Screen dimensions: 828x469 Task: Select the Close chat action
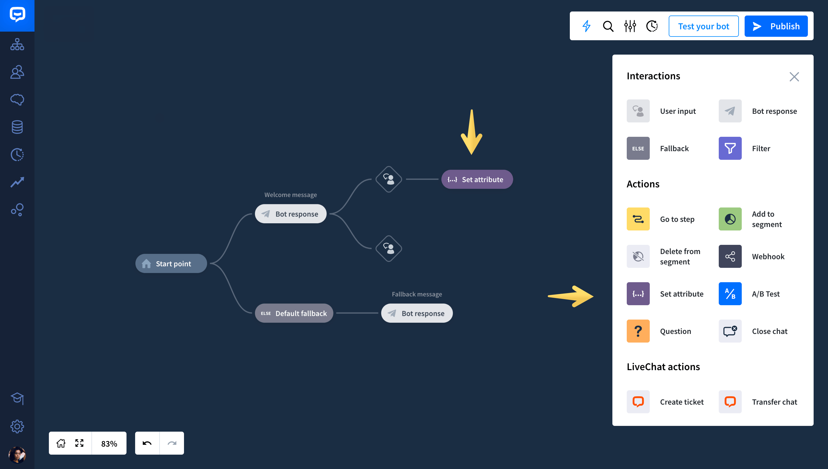(753, 331)
